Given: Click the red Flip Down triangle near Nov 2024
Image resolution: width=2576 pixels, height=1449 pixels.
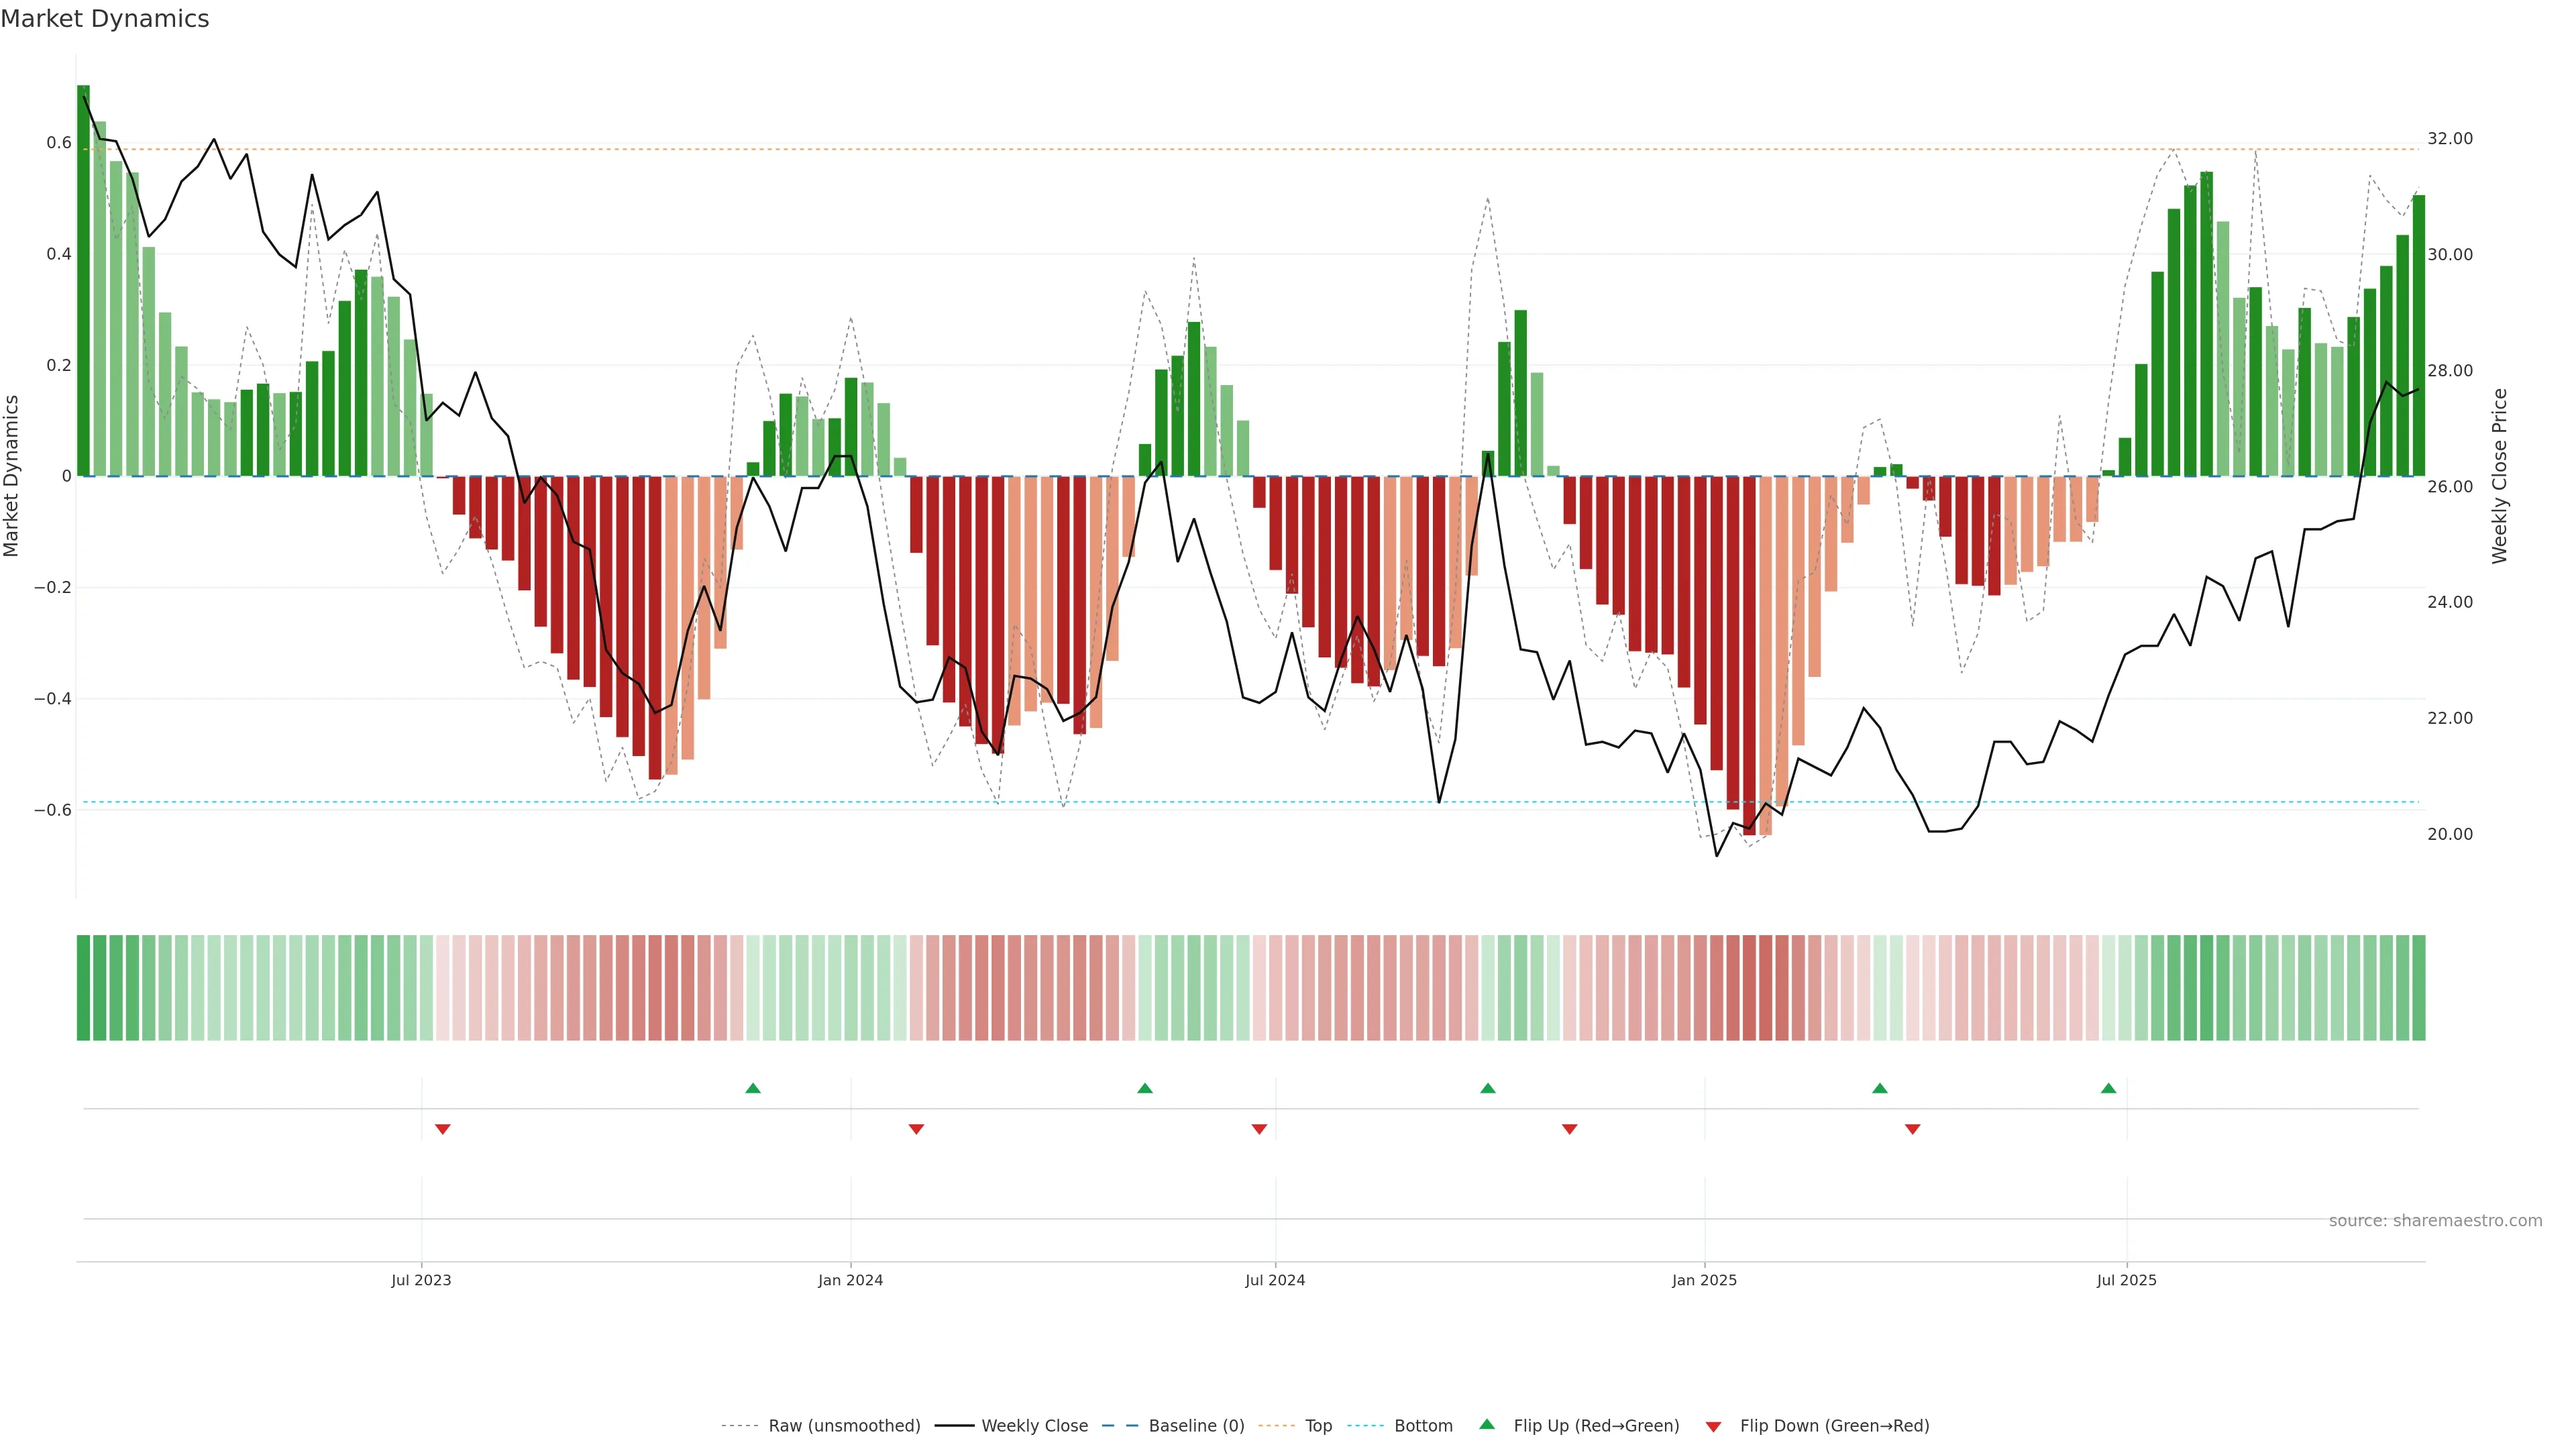Looking at the screenshot, I should 1569,1129.
